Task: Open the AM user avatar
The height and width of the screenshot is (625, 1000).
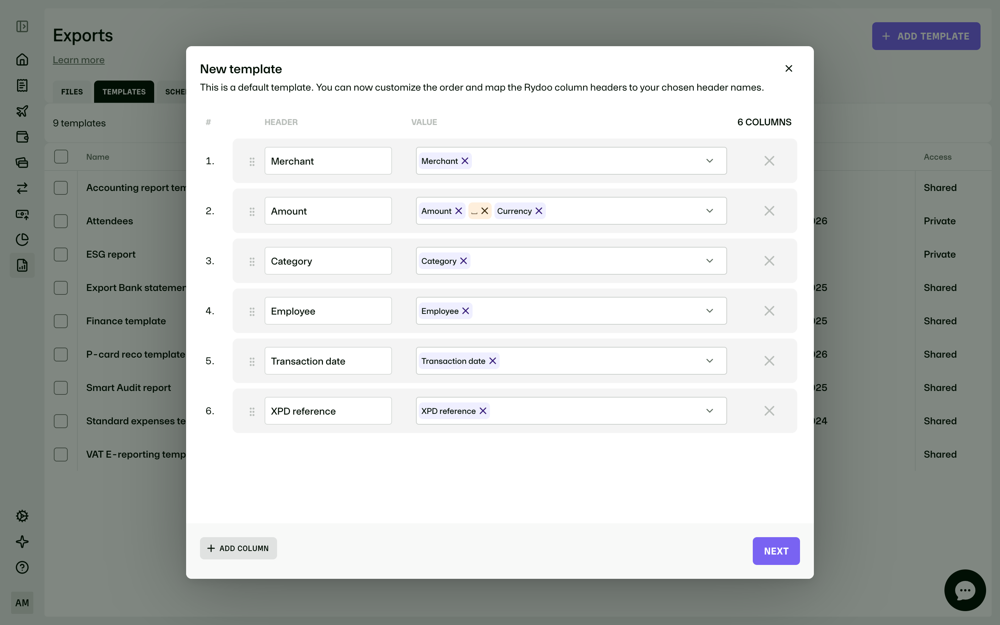Action: pyautogui.click(x=22, y=603)
